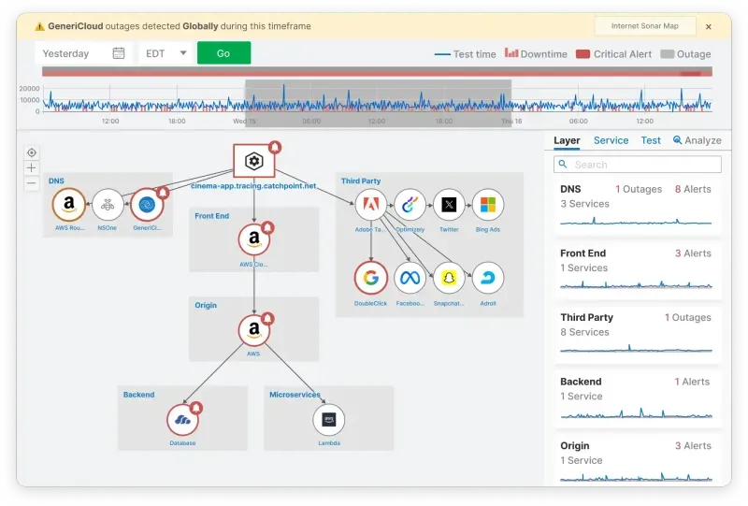Screen dimensions: 748x506
Task: Click the Adobe third party node
Action: click(371, 204)
